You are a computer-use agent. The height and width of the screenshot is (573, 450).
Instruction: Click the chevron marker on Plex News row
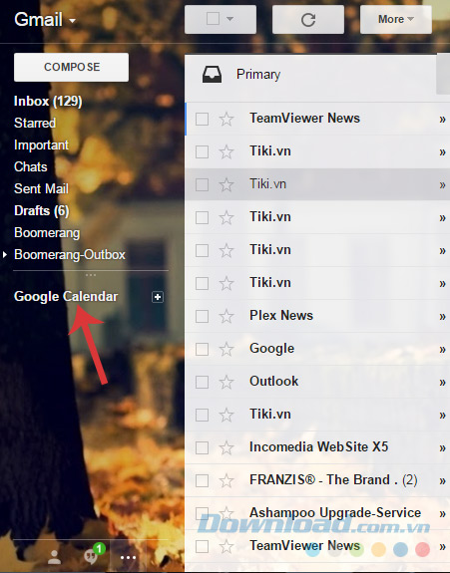442,317
